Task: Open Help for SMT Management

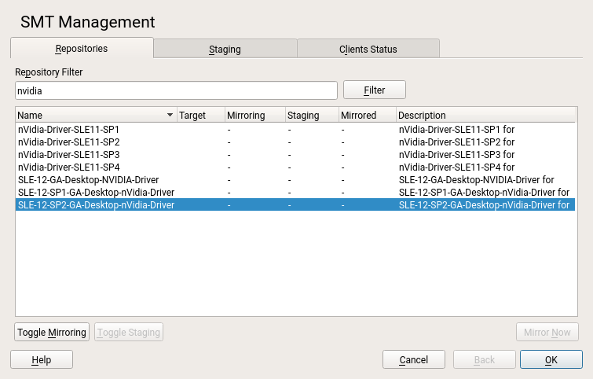Action: 42,359
